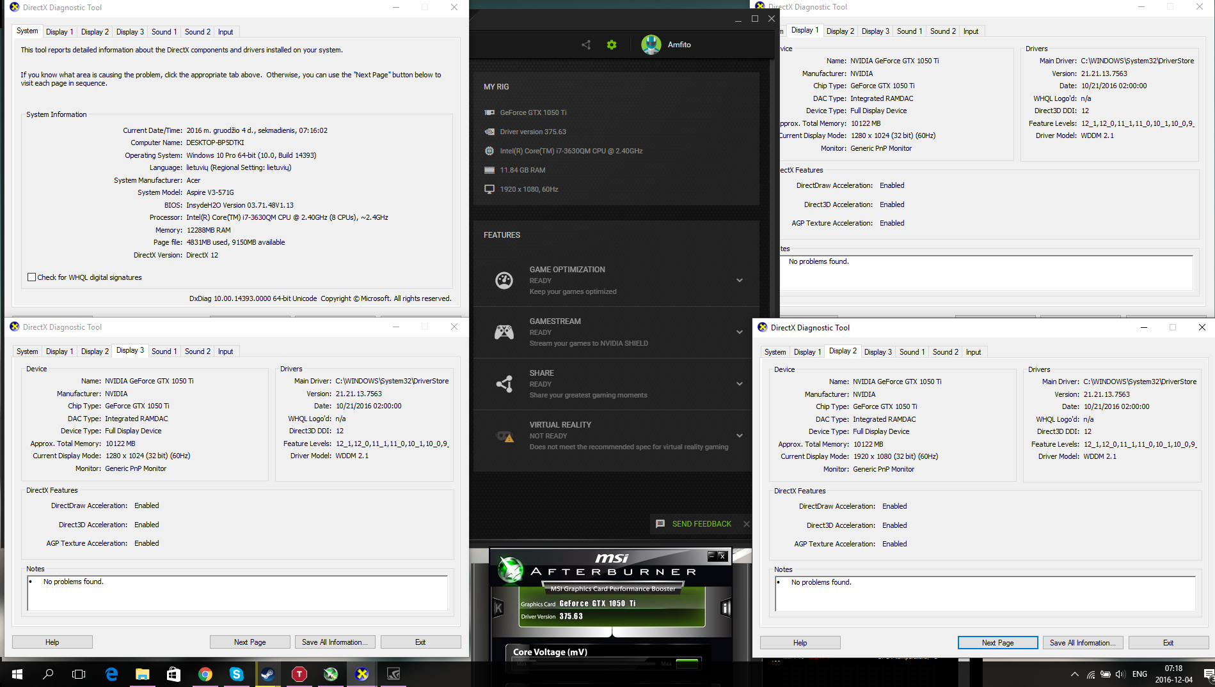Viewport: 1215px width, 687px height.
Task: Expand the GameStream feature section
Action: click(740, 332)
